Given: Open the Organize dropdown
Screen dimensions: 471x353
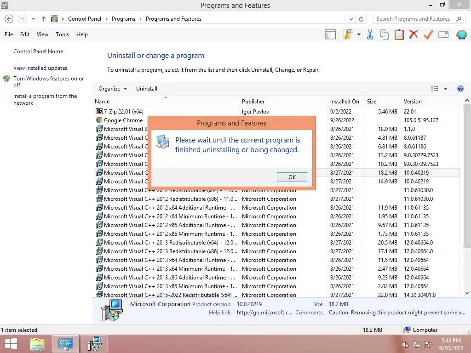Looking at the screenshot, I should tap(113, 89).
